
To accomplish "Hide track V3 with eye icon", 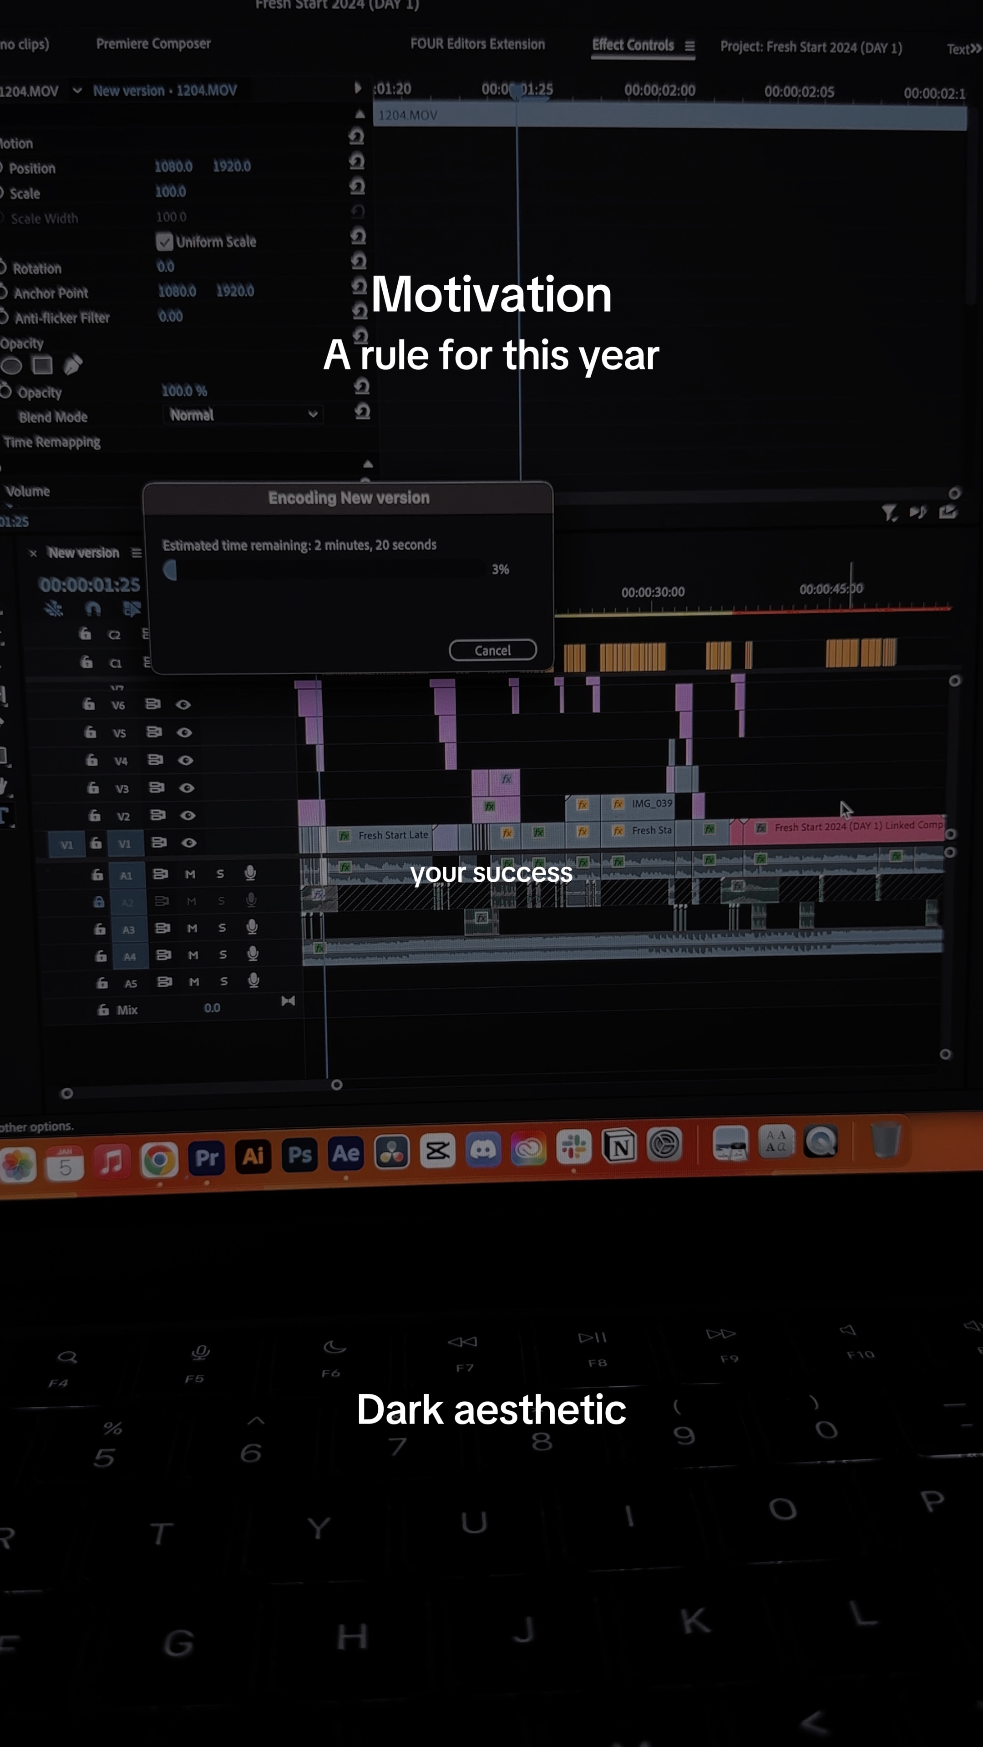I will pos(187,788).
